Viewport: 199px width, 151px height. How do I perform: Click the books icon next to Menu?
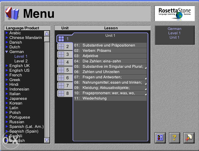click(12, 13)
